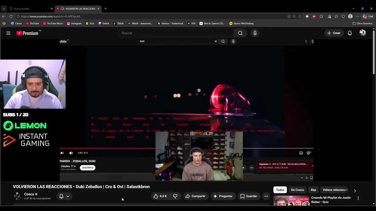The height and width of the screenshot is (211, 376).
Task: Reload the page with refresh icon
Action: [11, 16]
